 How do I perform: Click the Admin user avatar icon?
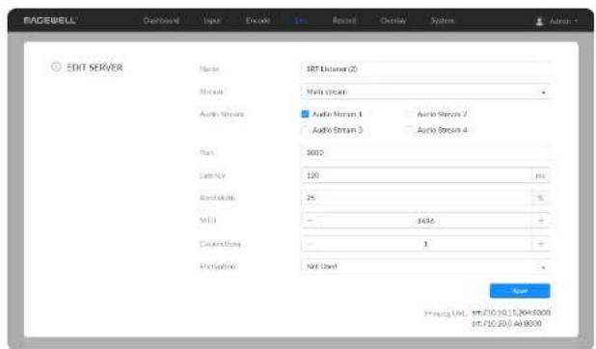point(539,21)
